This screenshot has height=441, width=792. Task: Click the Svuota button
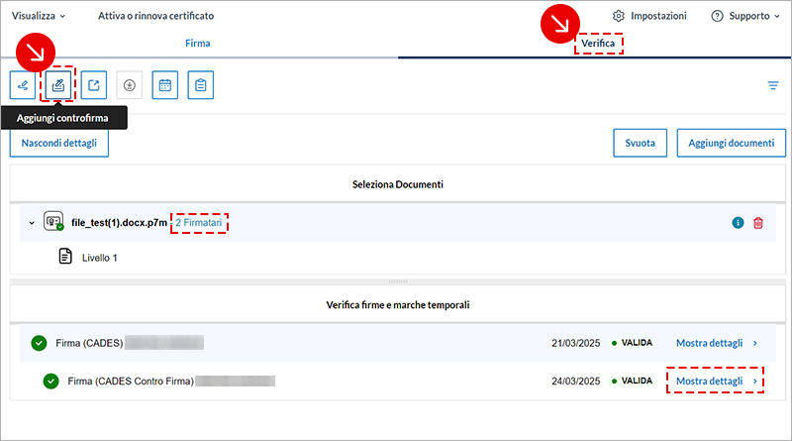pyautogui.click(x=640, y=143)
